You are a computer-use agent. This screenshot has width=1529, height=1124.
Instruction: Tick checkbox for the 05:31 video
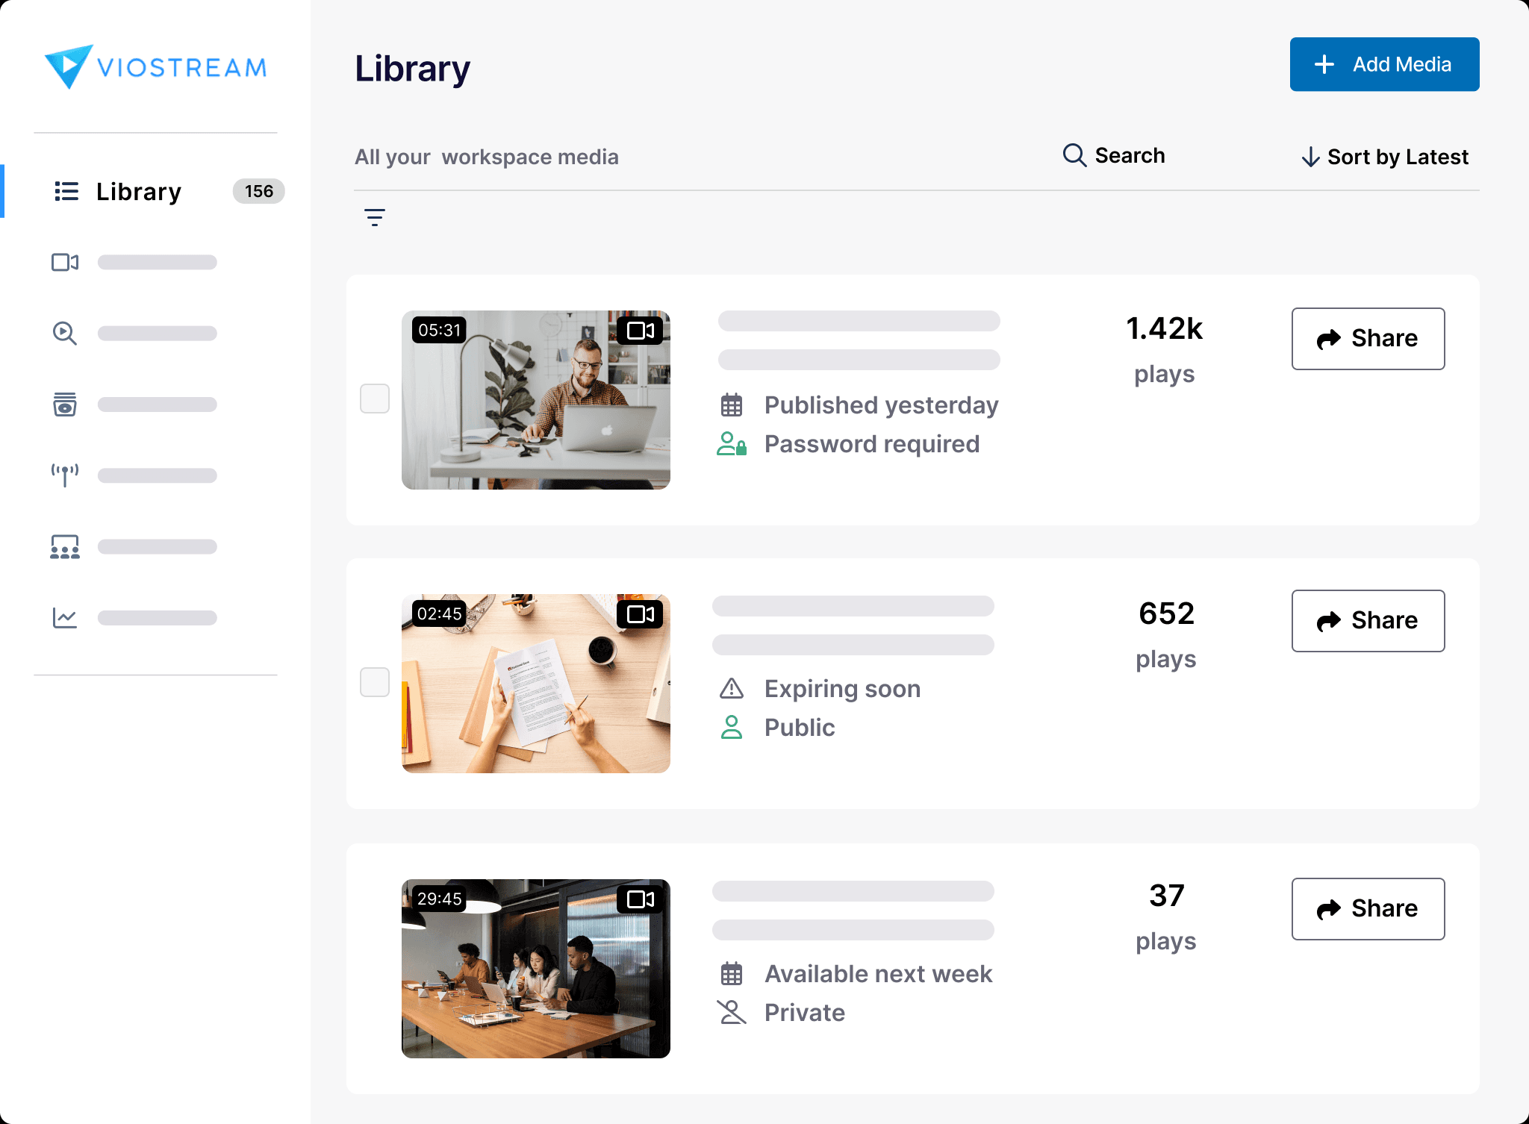(375, 399)
